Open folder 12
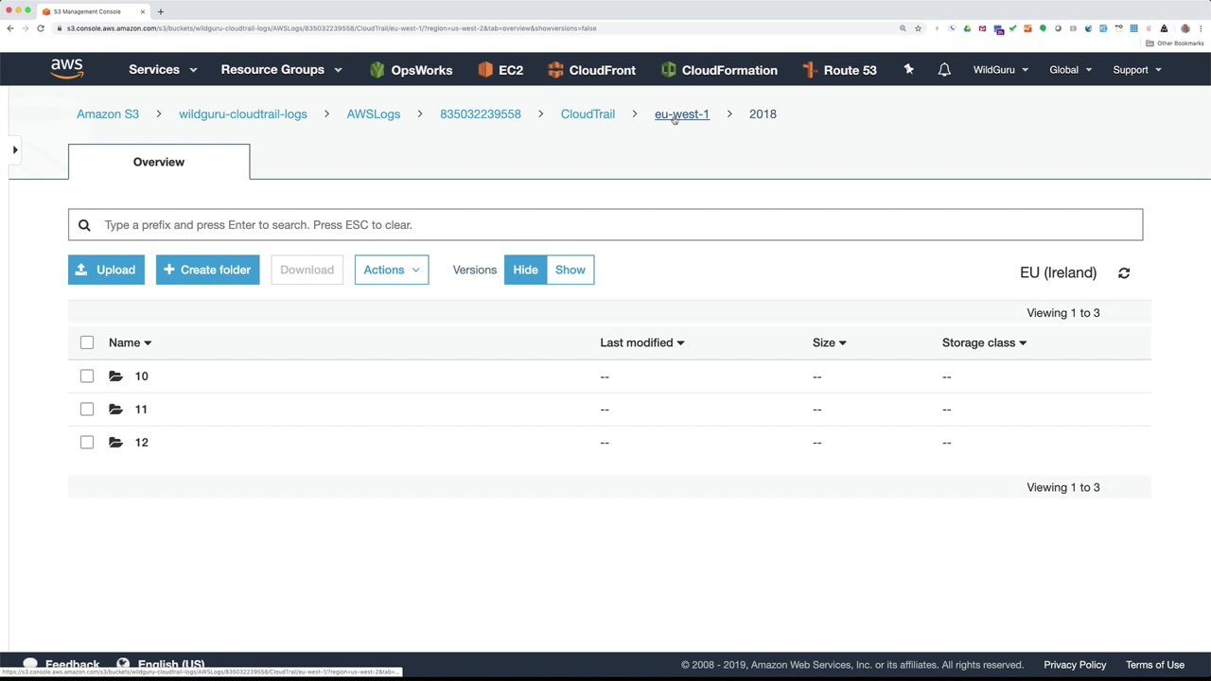This screenshot has height=681, width=1211. pyautogui.click(x=142, y=443)
